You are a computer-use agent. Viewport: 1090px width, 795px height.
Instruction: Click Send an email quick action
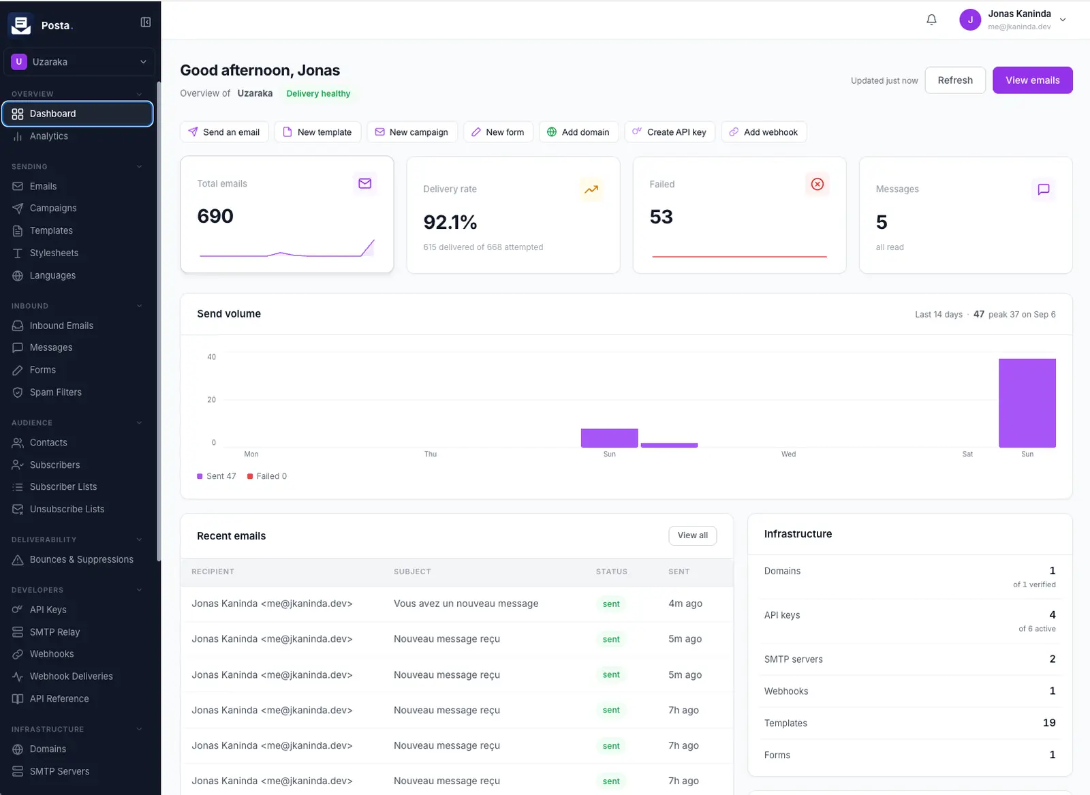(x=224, y=132)
